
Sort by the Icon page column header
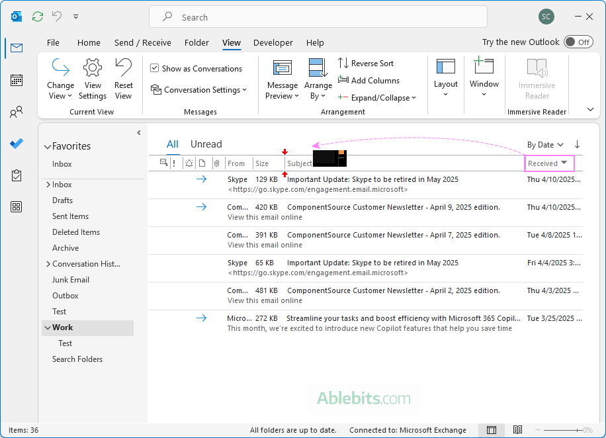202,163
